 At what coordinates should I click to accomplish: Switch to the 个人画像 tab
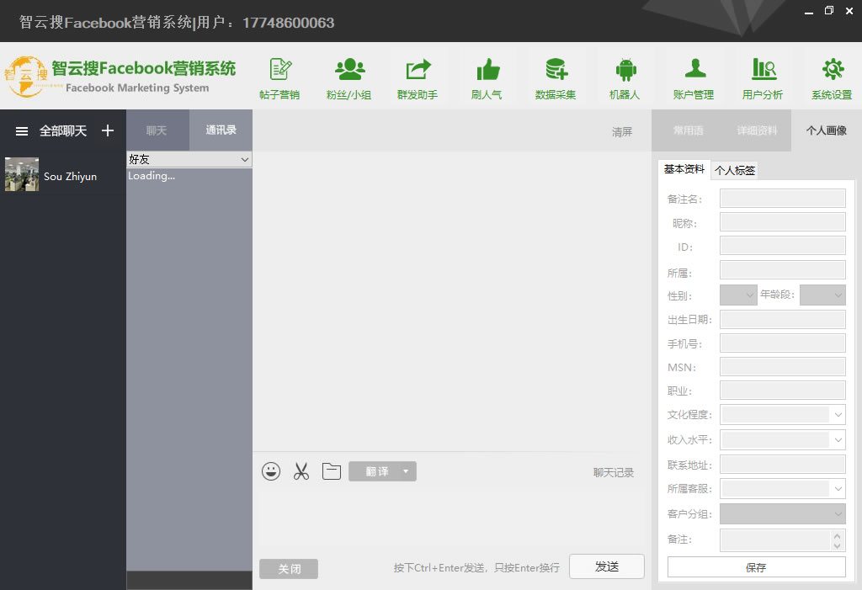click(827, 130)
